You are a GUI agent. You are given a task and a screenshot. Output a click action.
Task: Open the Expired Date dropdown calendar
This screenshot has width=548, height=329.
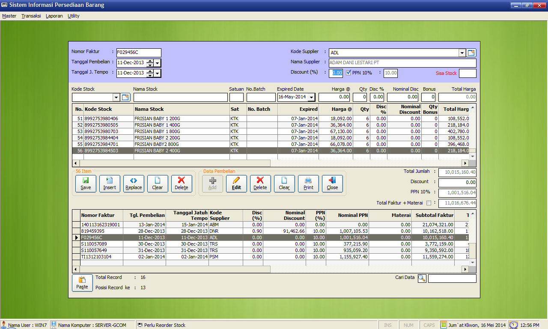311,98
